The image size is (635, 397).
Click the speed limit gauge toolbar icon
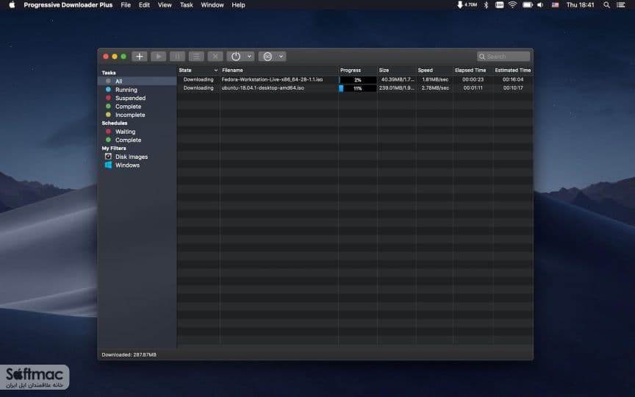click(x=268, y=57)
